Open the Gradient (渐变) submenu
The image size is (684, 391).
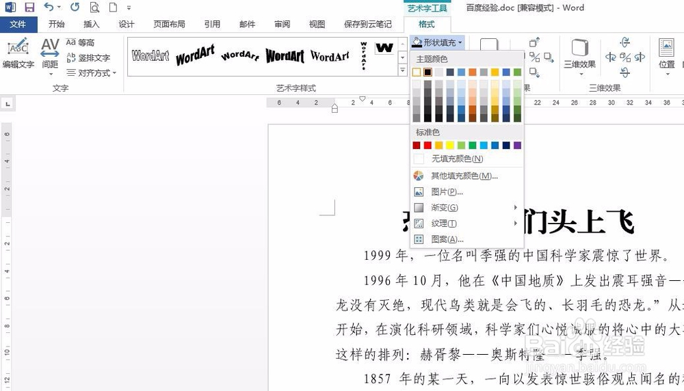(466, 208)
